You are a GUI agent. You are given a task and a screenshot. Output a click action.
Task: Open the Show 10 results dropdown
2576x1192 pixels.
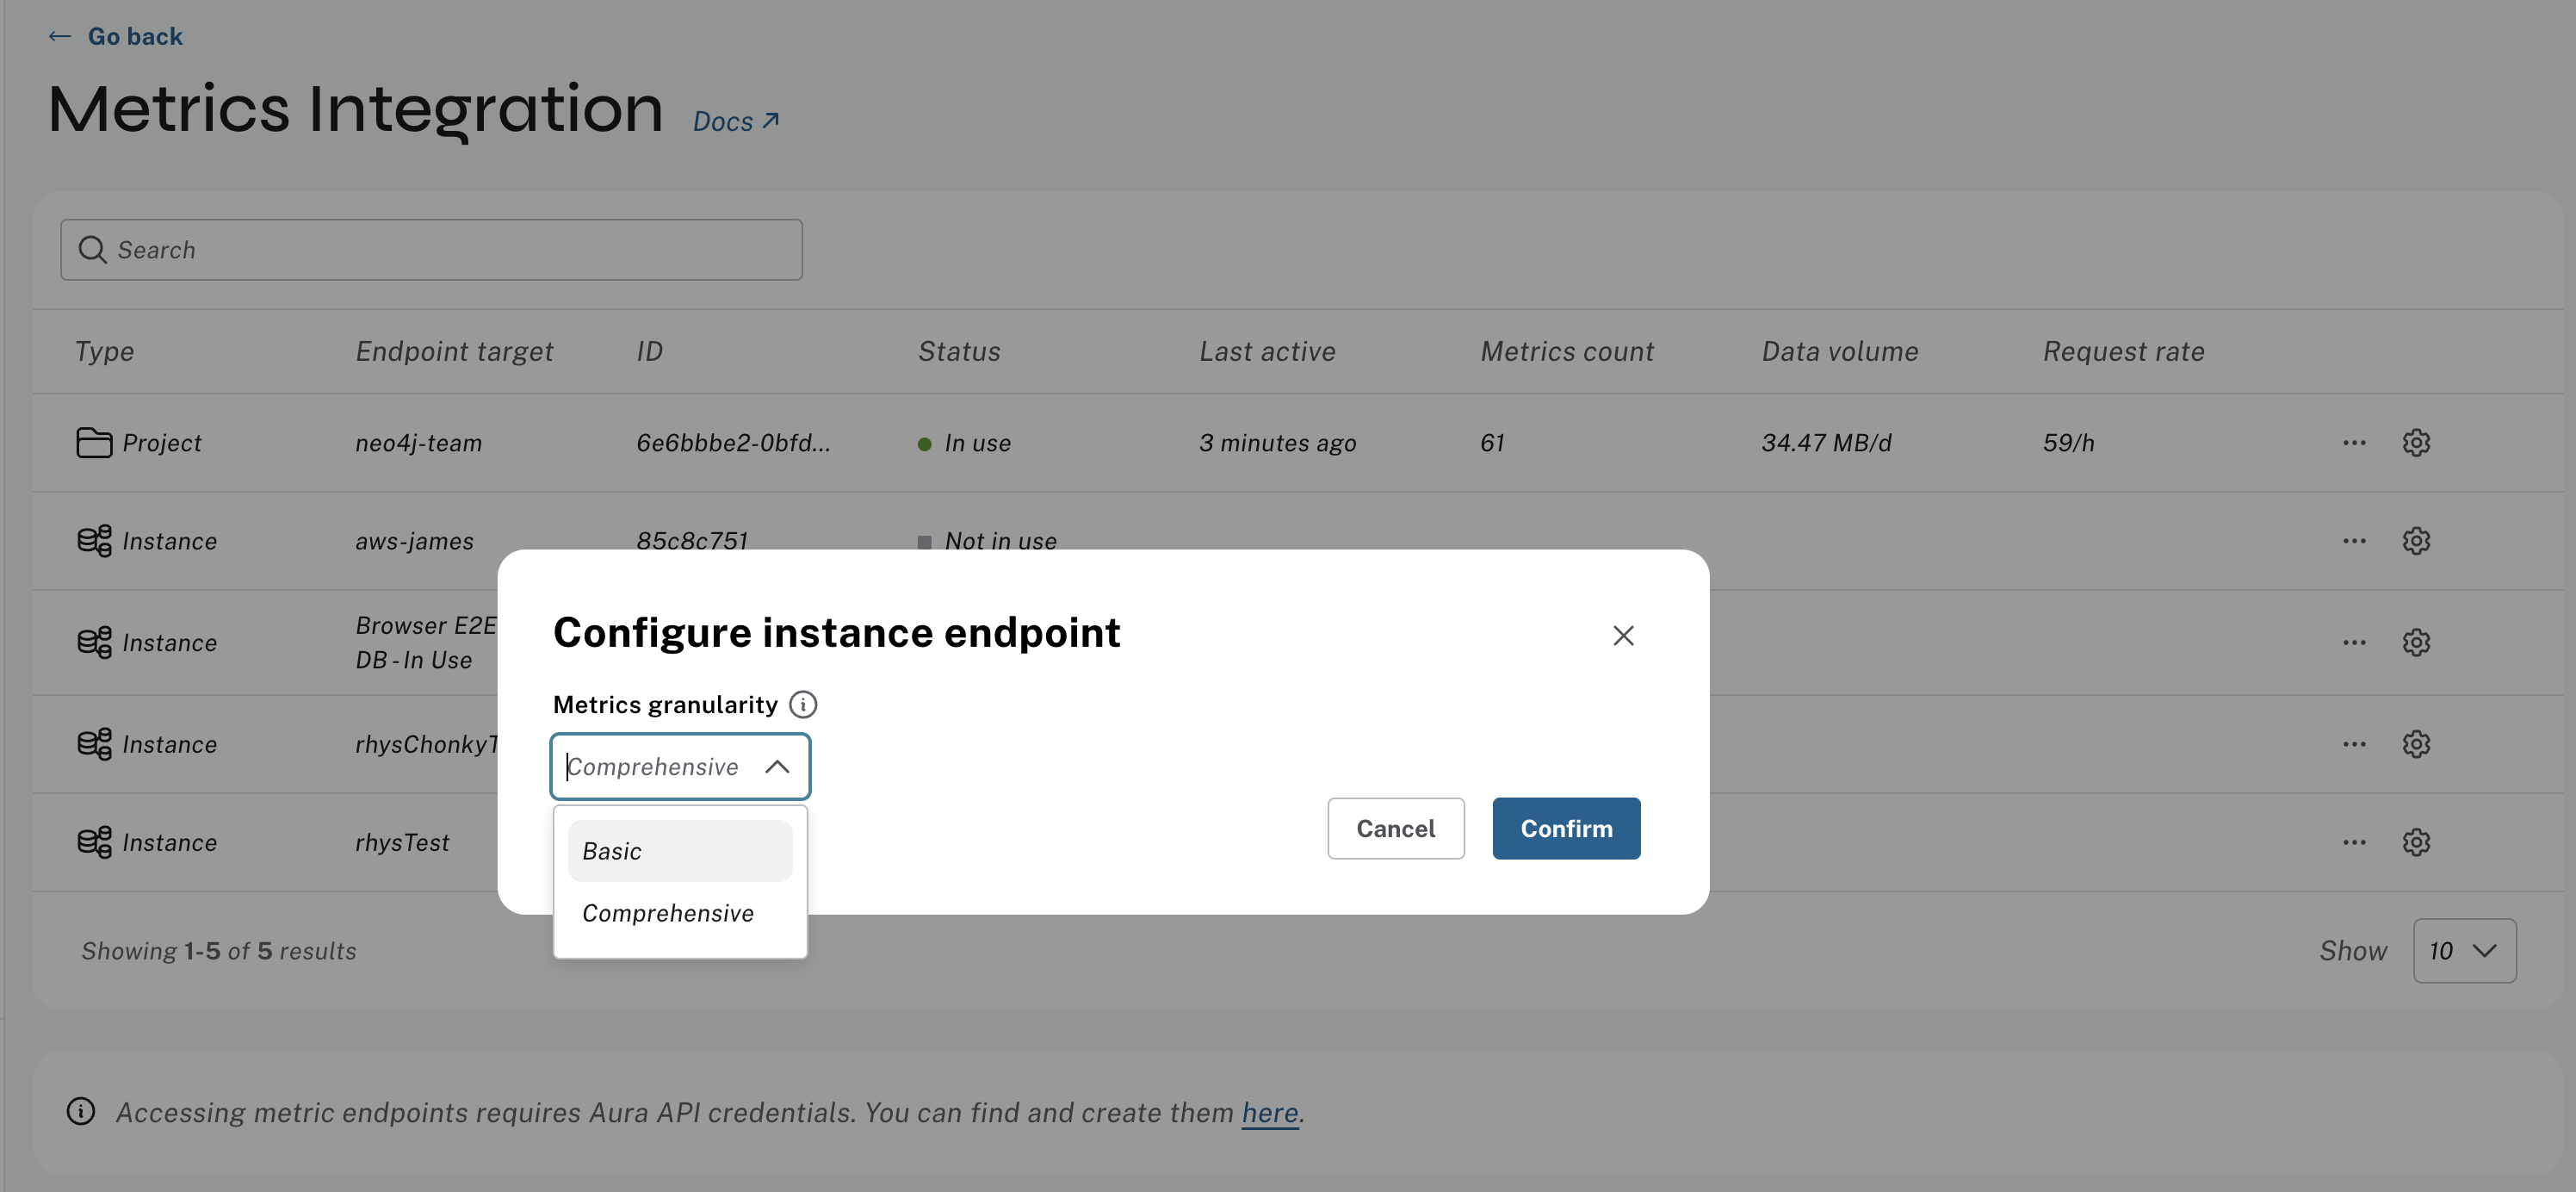pyautogui.click(x=2464, y=951)
